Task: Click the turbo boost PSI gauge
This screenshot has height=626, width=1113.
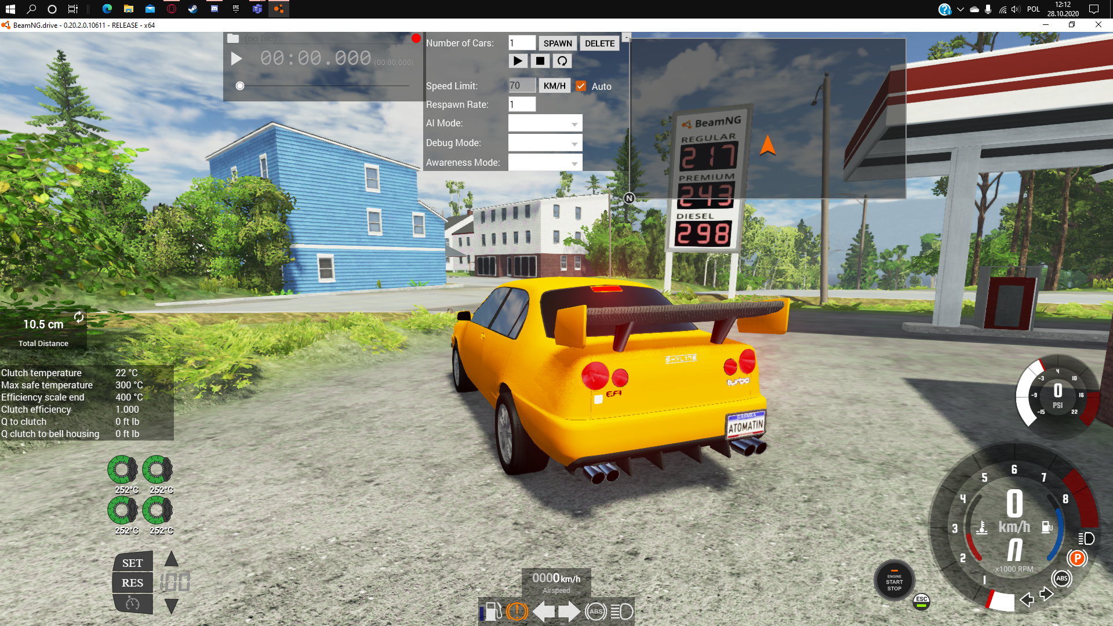Action: click(x=1057, y=396)
